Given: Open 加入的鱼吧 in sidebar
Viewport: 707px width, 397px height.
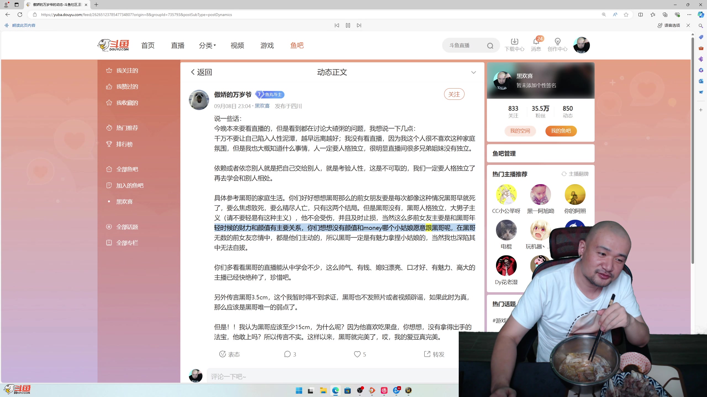Looking at the screenshot, I should pos(125,185).
